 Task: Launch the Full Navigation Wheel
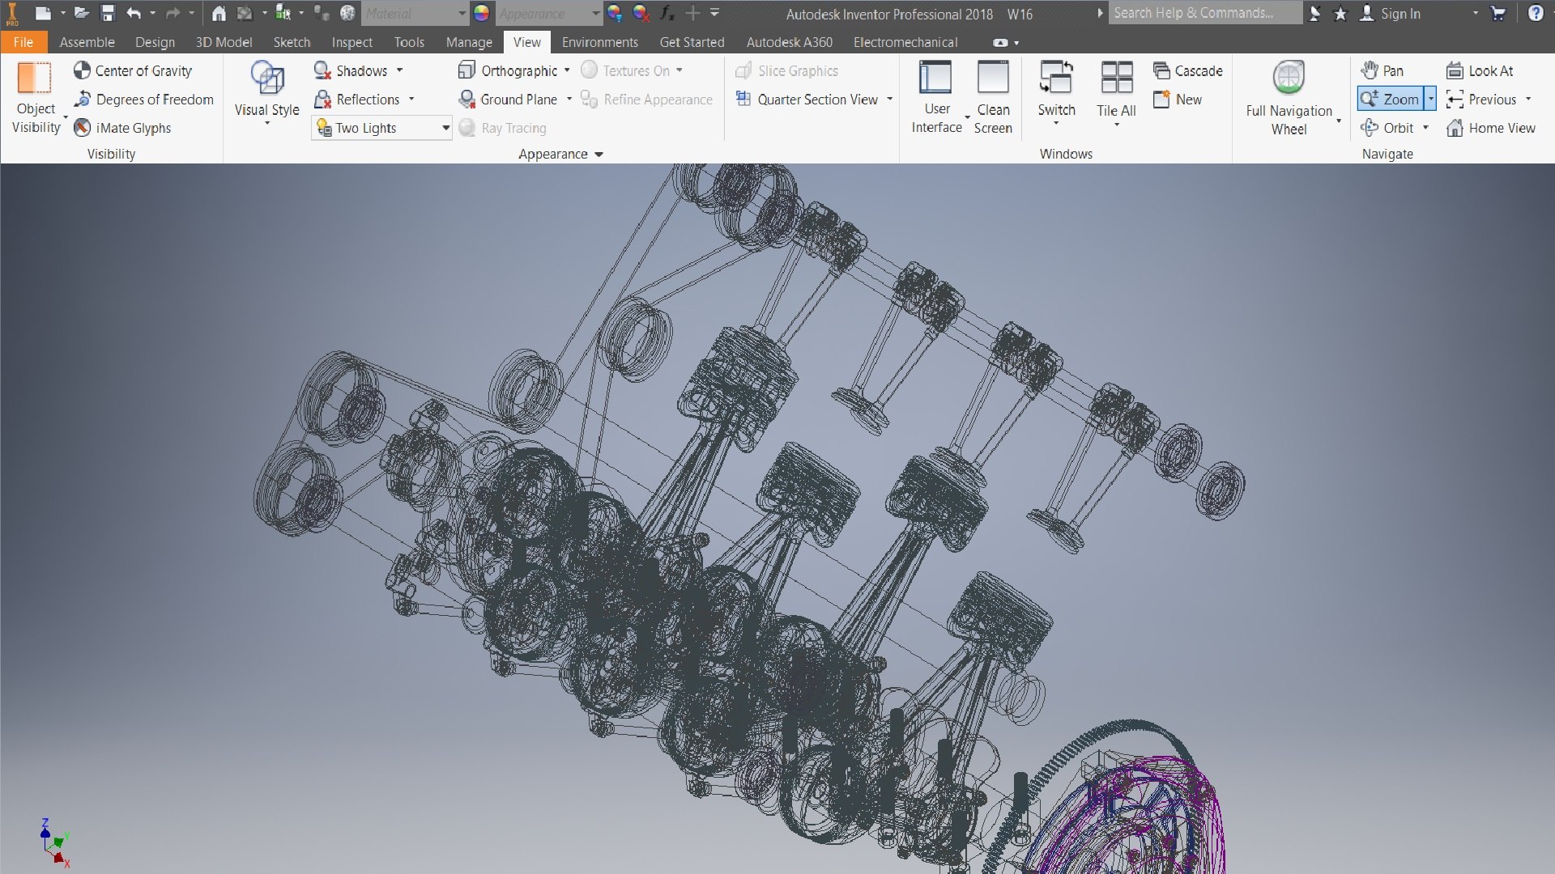(1289, 97)
